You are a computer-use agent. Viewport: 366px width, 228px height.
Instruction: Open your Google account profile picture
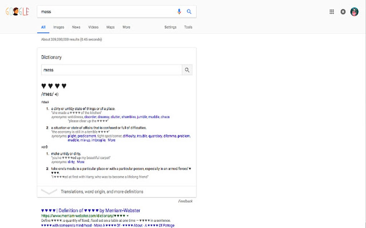(x=354, y=11)
